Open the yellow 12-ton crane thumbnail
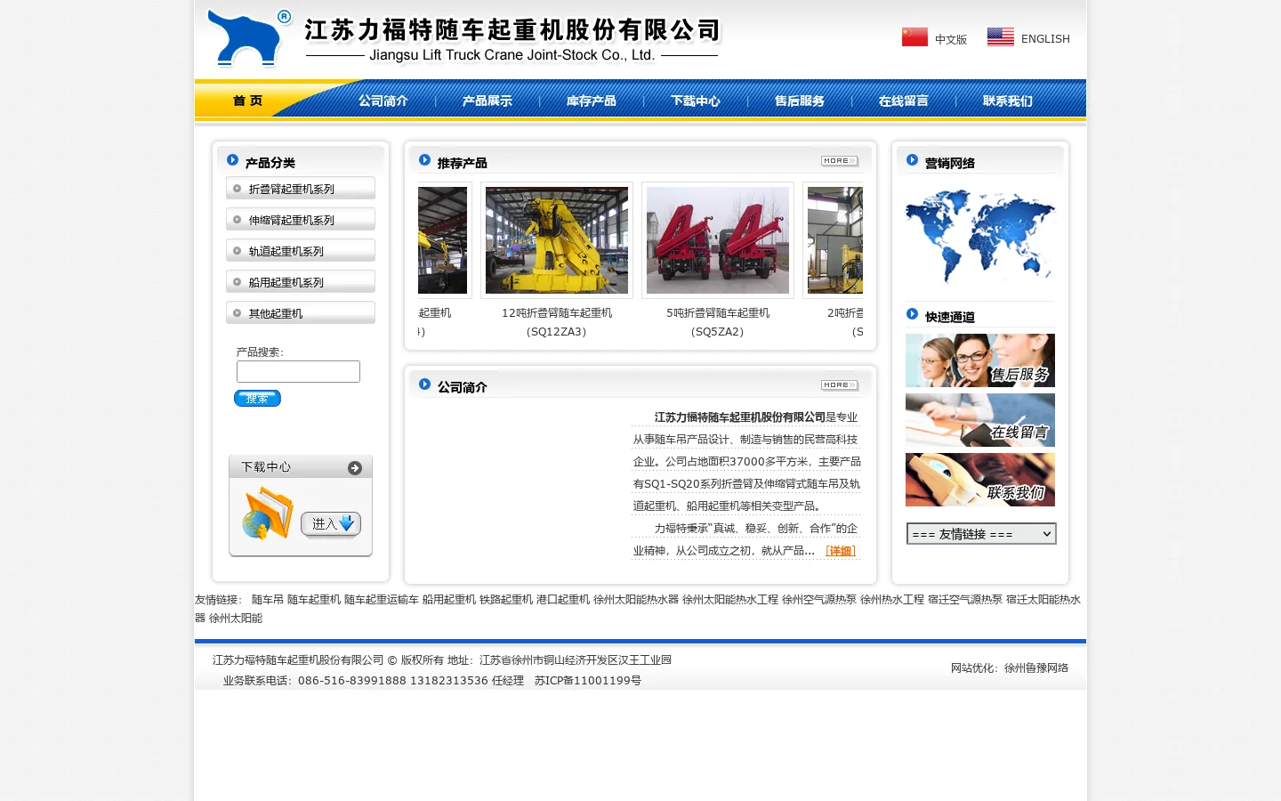The image size is (1281, 801). pos(557,240)
